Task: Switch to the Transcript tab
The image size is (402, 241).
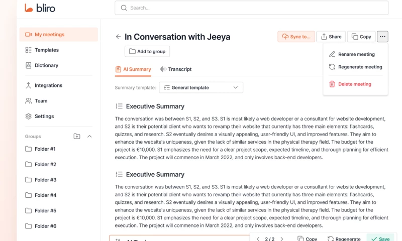Action: coord(175,69)
